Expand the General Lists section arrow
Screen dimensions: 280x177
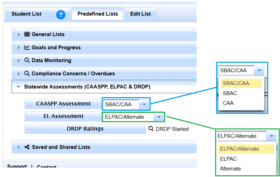pyautogui.click(x=19, y=34)
